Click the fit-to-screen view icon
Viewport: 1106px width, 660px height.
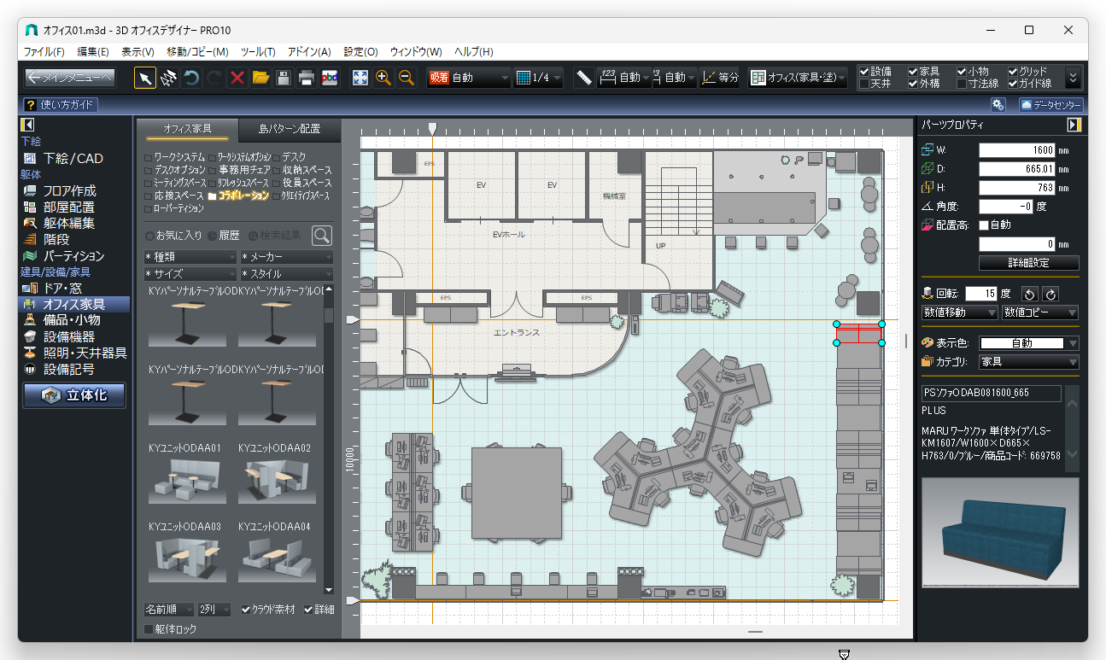point(360,78)
